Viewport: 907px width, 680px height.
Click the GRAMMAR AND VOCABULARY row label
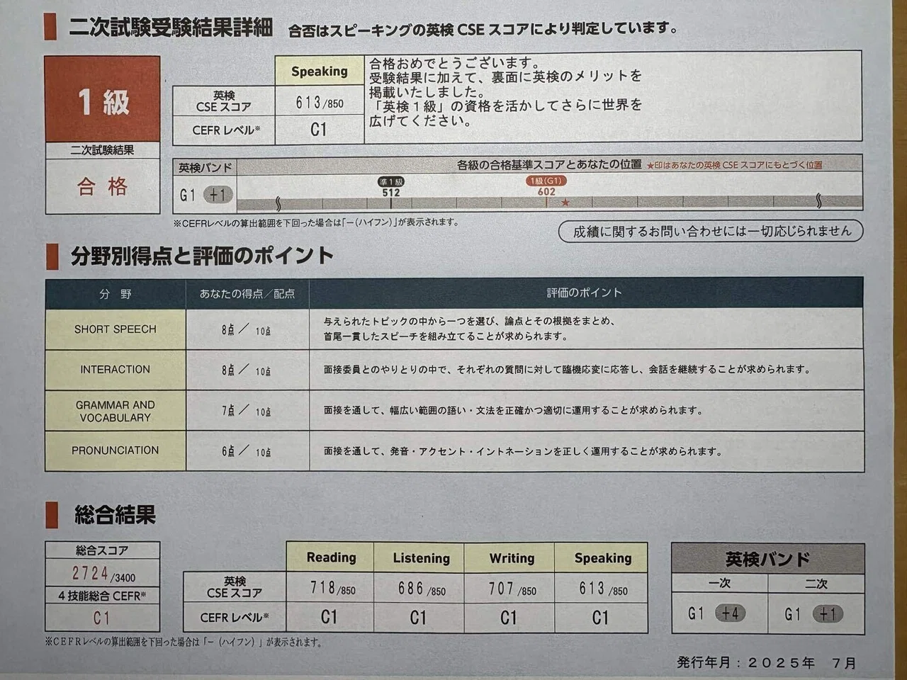point(116,411)
